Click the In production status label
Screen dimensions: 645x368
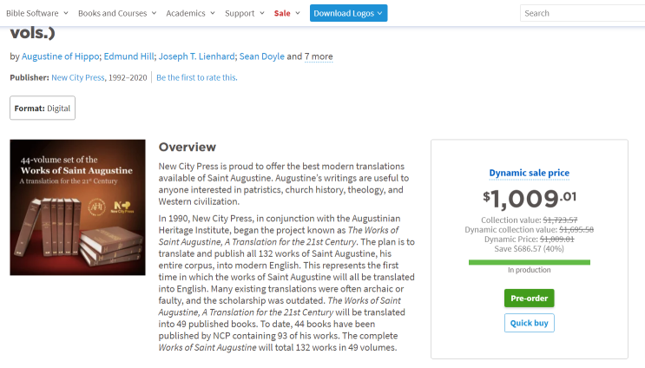(x=529, y=270)
